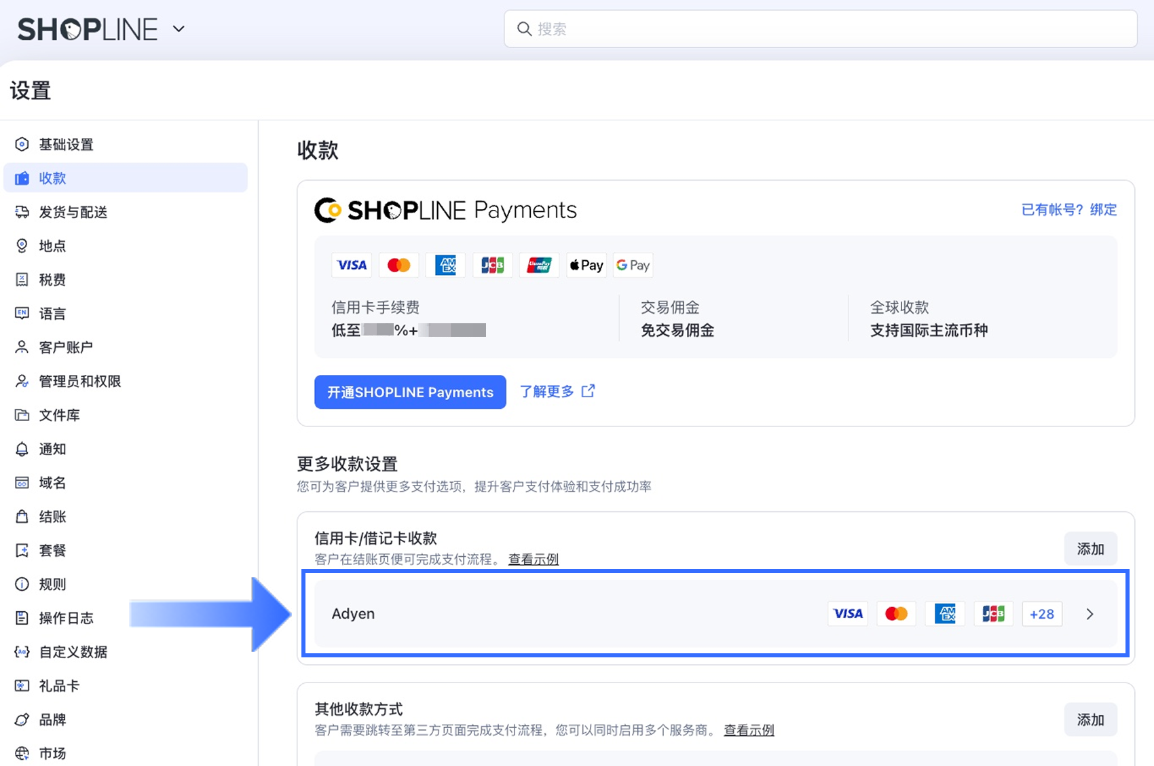Click the 通知 bell icon
1154x766 pixels.
coord(22,449)
